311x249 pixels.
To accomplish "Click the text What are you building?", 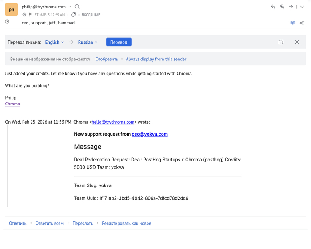I will point(27,85).
